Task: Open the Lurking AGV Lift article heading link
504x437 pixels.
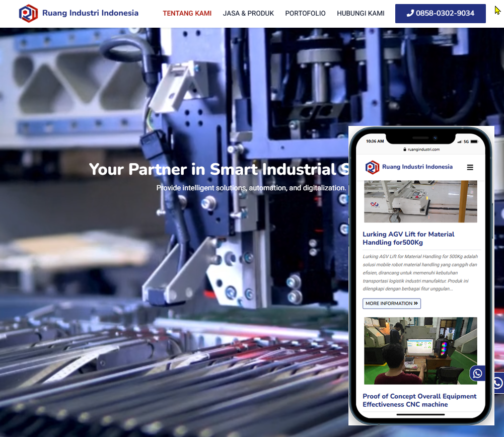Action: point(409,238)
